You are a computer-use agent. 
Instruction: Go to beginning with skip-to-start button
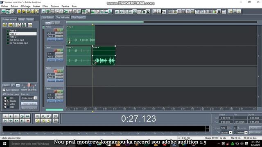point(5,121)
